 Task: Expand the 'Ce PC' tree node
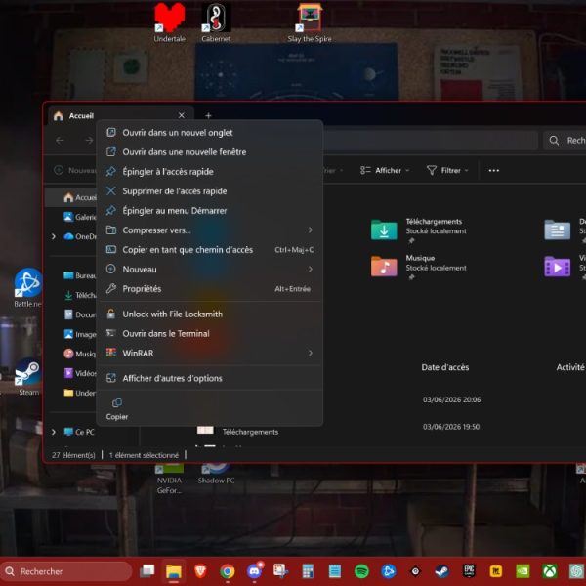[x=54, y=432]
